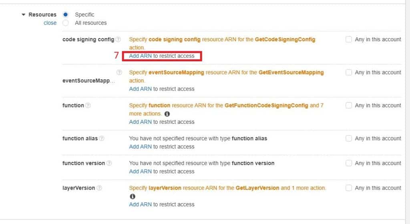410x224 pixels.
Task: Check 'Any in this account' for eventSourceMapping
Action: (349, 73)
